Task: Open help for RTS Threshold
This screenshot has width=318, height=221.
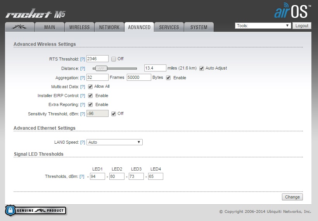Action: point(83,59)
